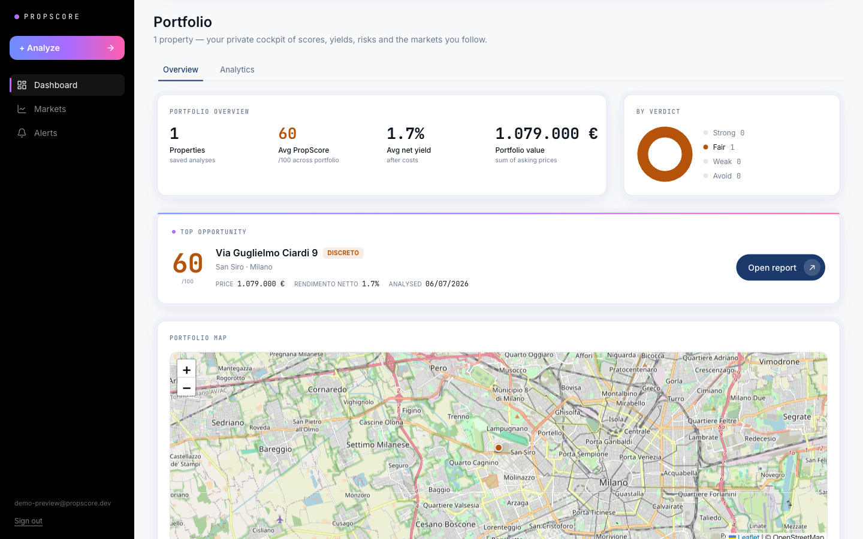Click the Segrate label on the map

pyautogui.click(x=797, y=417)
